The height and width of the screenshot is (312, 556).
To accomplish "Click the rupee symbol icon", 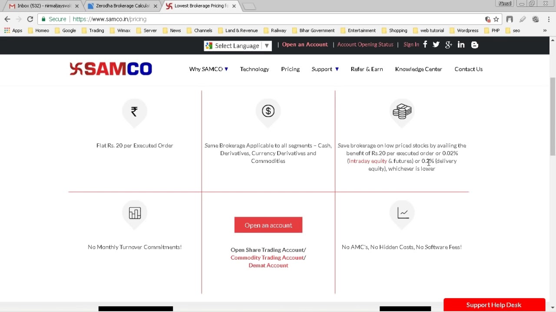I will [x=135, y=112].
